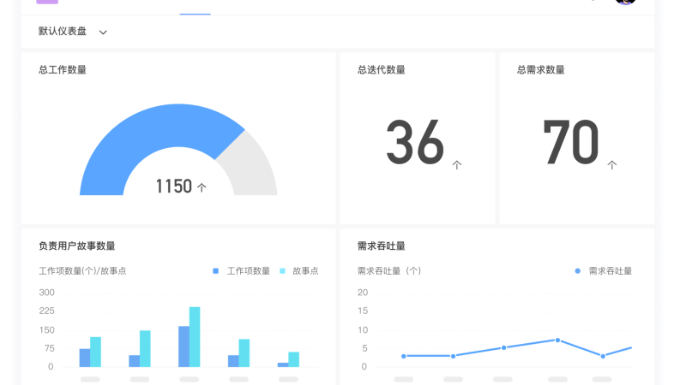Image resolution: width=686 pixels, height=385 pixels.
Task: Open the 默认仪表盘 dashboard dropdown
Action: point(73,32)
